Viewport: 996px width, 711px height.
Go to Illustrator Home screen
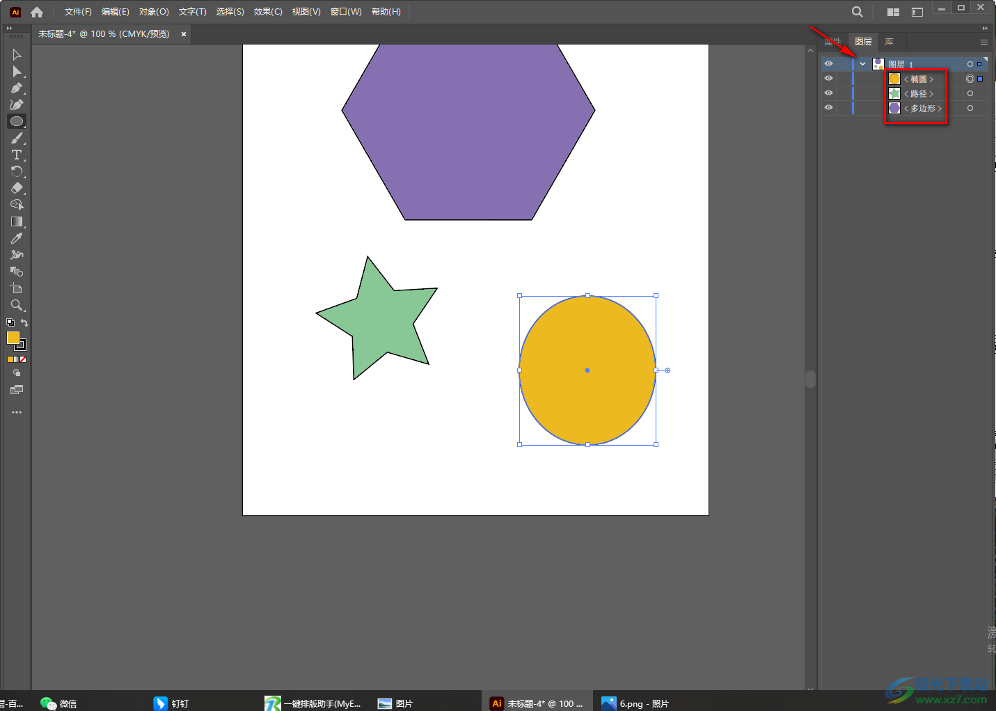click(x=37, y=12)
